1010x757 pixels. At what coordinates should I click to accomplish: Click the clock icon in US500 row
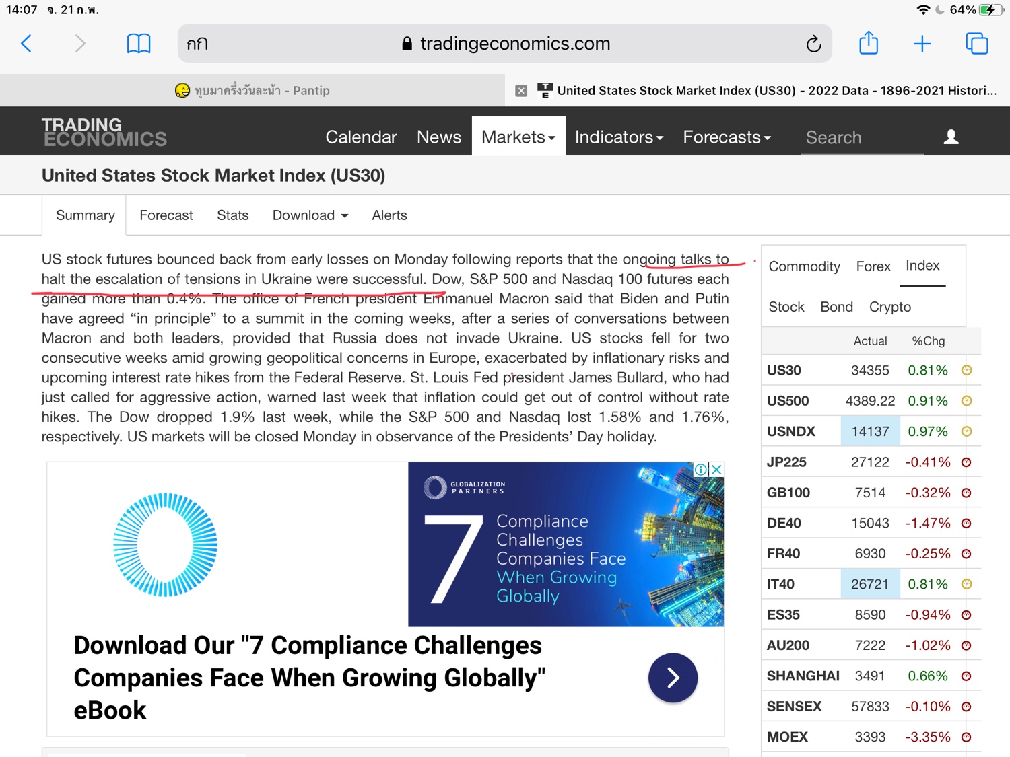[x=966, y=401]
